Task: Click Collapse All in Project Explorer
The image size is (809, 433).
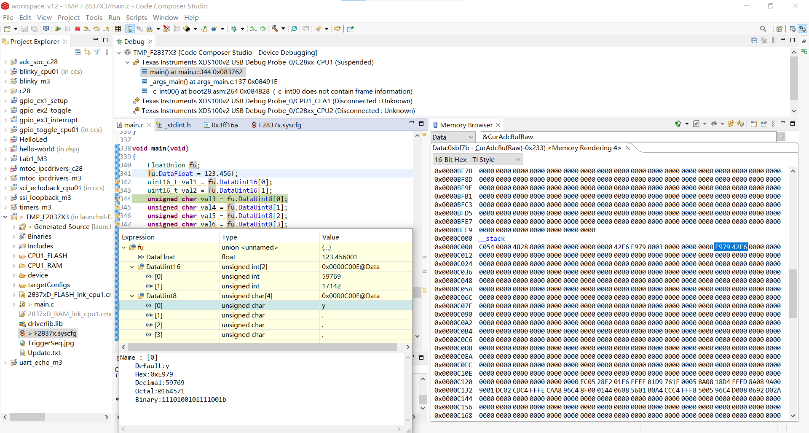Action: tap(78, 52)
